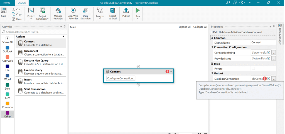The width and height of the screenshot is (285, 134).
Task: Click Expand All in the designer
Action: 185,27
